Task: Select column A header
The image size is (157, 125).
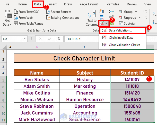Action: (10, 47)
